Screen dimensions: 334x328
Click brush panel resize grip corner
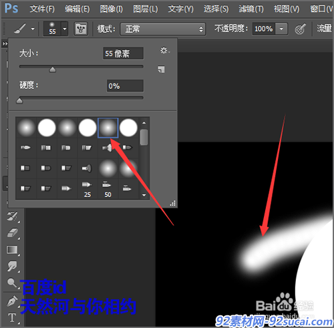(x=173, y=203)
